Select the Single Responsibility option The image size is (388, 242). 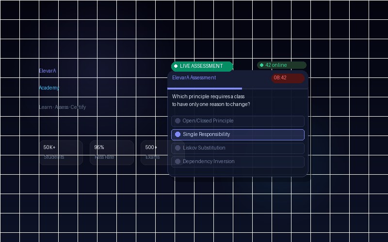(x=238, y=135)
